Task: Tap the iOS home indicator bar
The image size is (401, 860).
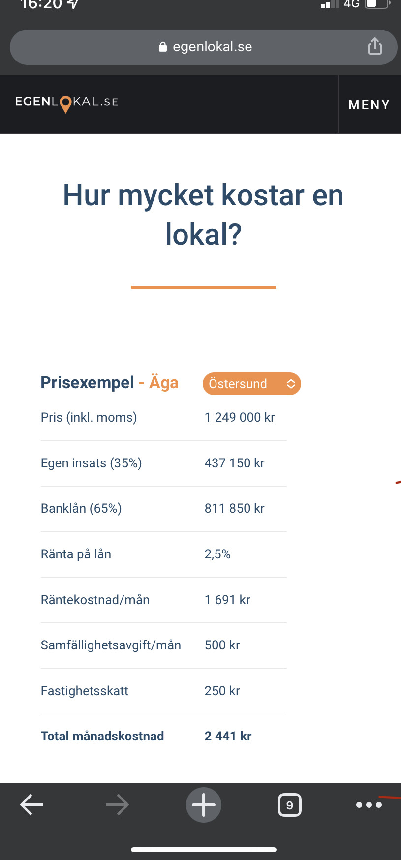Action: tap(204, 849)
